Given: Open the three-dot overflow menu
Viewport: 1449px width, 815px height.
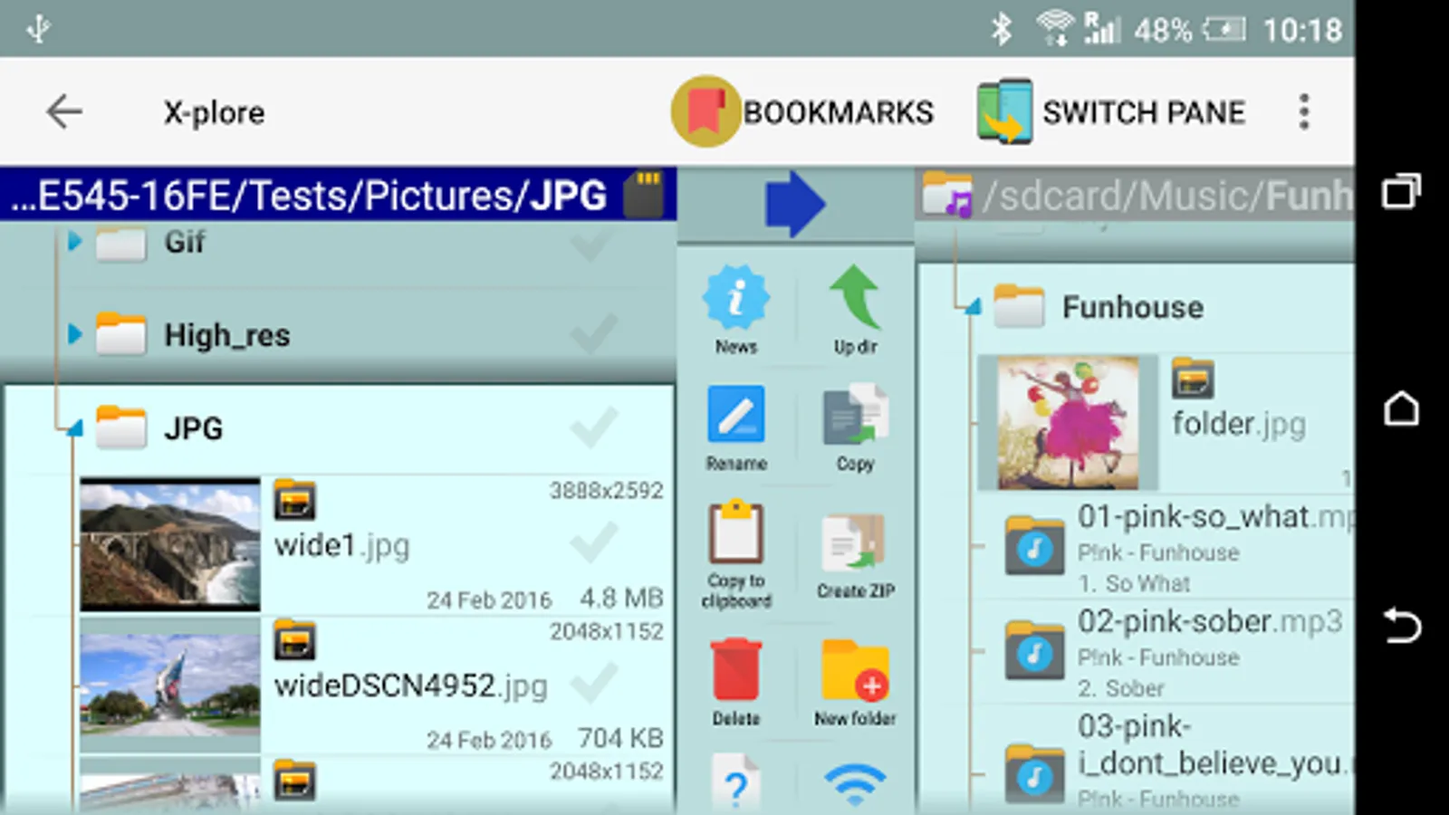Looking at the screenshot, I should (x=1304, y=112).
